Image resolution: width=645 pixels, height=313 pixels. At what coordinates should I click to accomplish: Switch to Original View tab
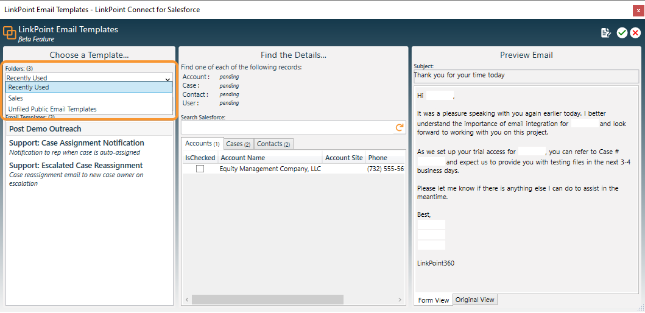(475, 300)
